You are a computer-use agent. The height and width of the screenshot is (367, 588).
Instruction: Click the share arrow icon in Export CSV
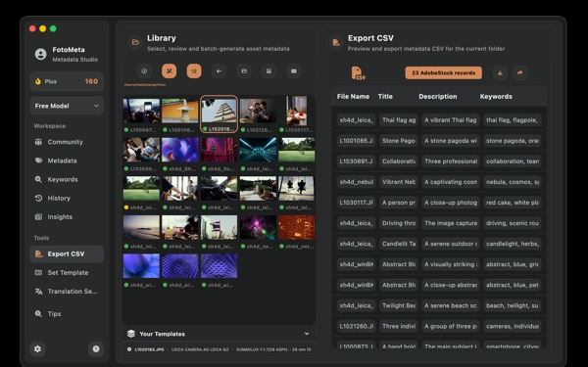pyautogui.click(x=519, y=73)
